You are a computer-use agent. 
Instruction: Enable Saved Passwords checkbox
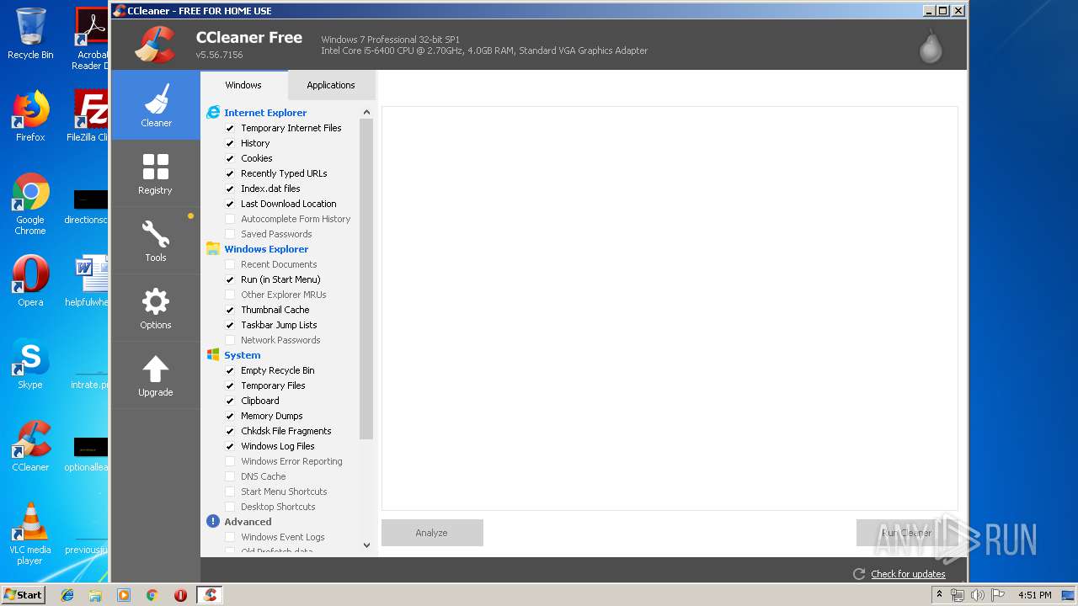pos(230,234)
